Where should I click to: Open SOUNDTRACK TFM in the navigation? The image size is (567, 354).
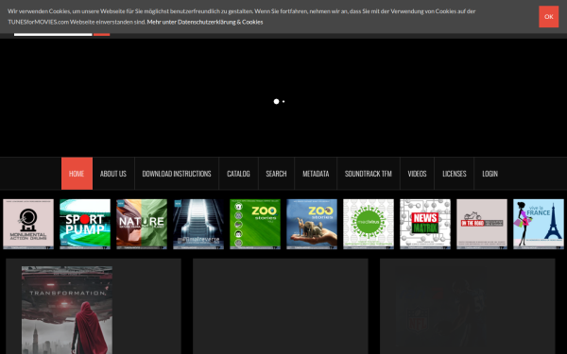(x=369, y=174)
